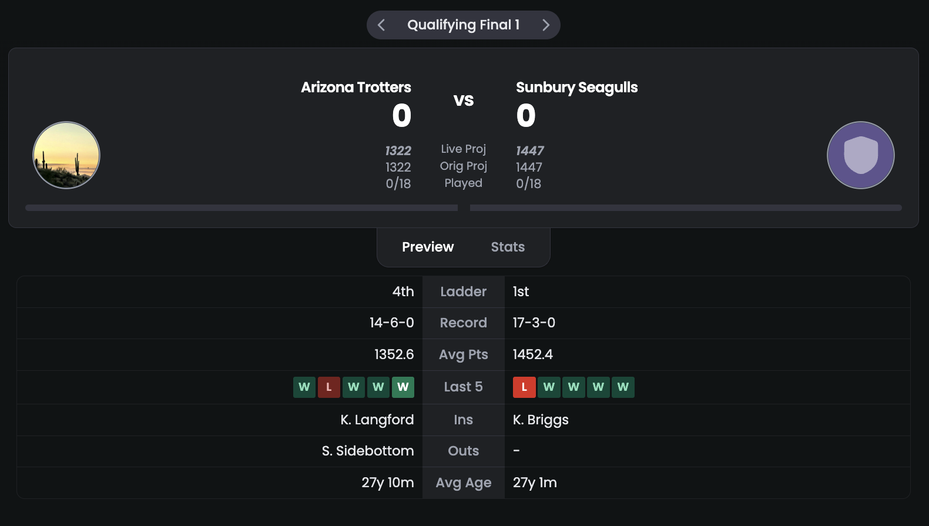Screen dimensions: 929x526
Task: Go to previous round with left chevron
Action: click(x=381, y=25)
